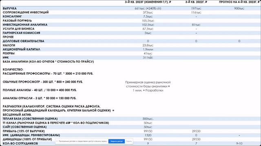The image size is (261, 146).
Task: Select the 'ПРОГНОЗ НА 4-Й КВ. 2023Г, ₽' column header
Action: click(239, 2)
